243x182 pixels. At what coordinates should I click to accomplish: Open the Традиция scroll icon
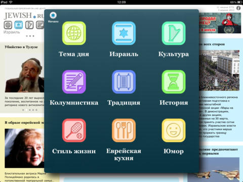click(124, 82)
